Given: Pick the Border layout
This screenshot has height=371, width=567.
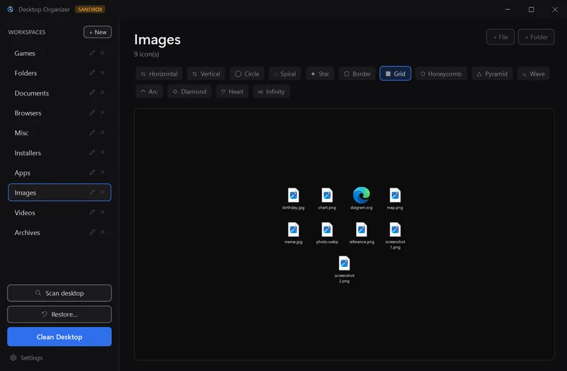Looking at the screenshot, I should 357,74.
